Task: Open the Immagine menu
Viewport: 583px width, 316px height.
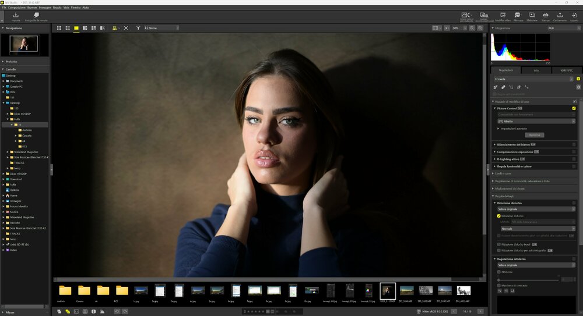Action: (x=45, y=8)
